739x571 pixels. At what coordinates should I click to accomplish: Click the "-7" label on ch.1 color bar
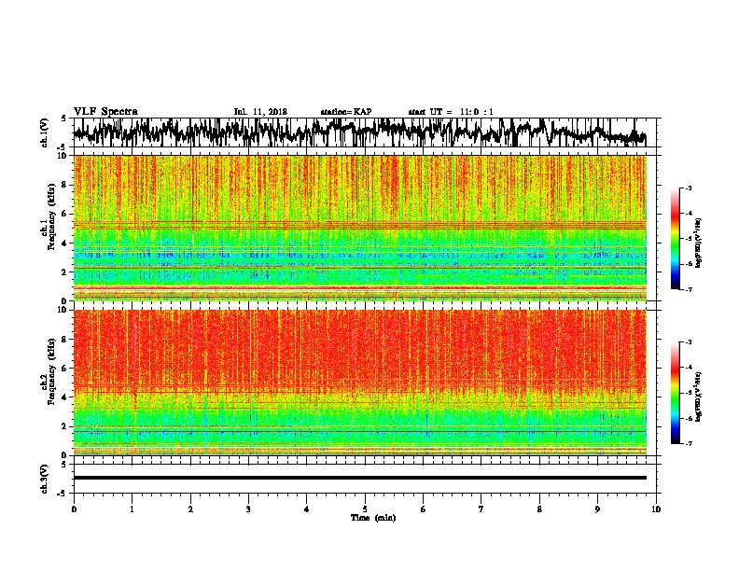(x=688, y=289)
